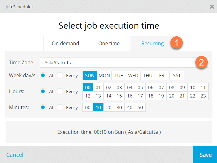Screen dimensions: 217x163
Task: Select minute 40 in the Minutes row
Action: pos(130,107)
